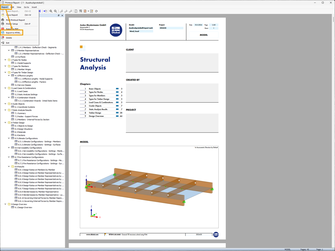
Task: Click the Go to Last Page navigation icon
Action: (40, 11)
